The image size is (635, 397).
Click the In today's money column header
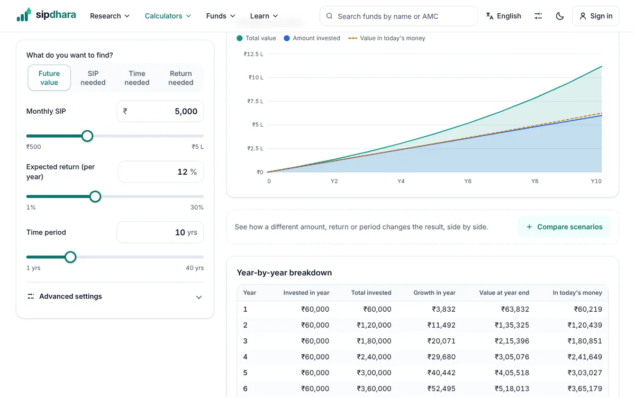[x=577, y=293]
